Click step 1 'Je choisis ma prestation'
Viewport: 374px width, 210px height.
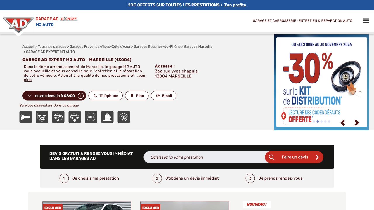[x=89, y=178]
